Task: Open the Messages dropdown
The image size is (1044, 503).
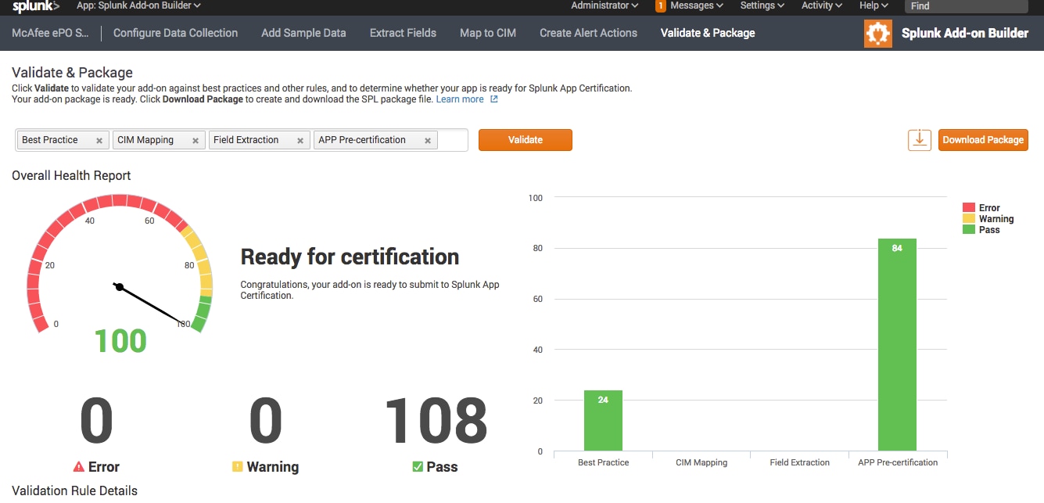Action: (697, 5)
